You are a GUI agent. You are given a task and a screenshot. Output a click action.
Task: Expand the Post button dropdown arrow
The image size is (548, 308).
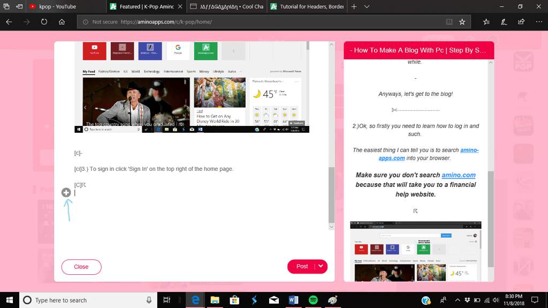(320, 266)
